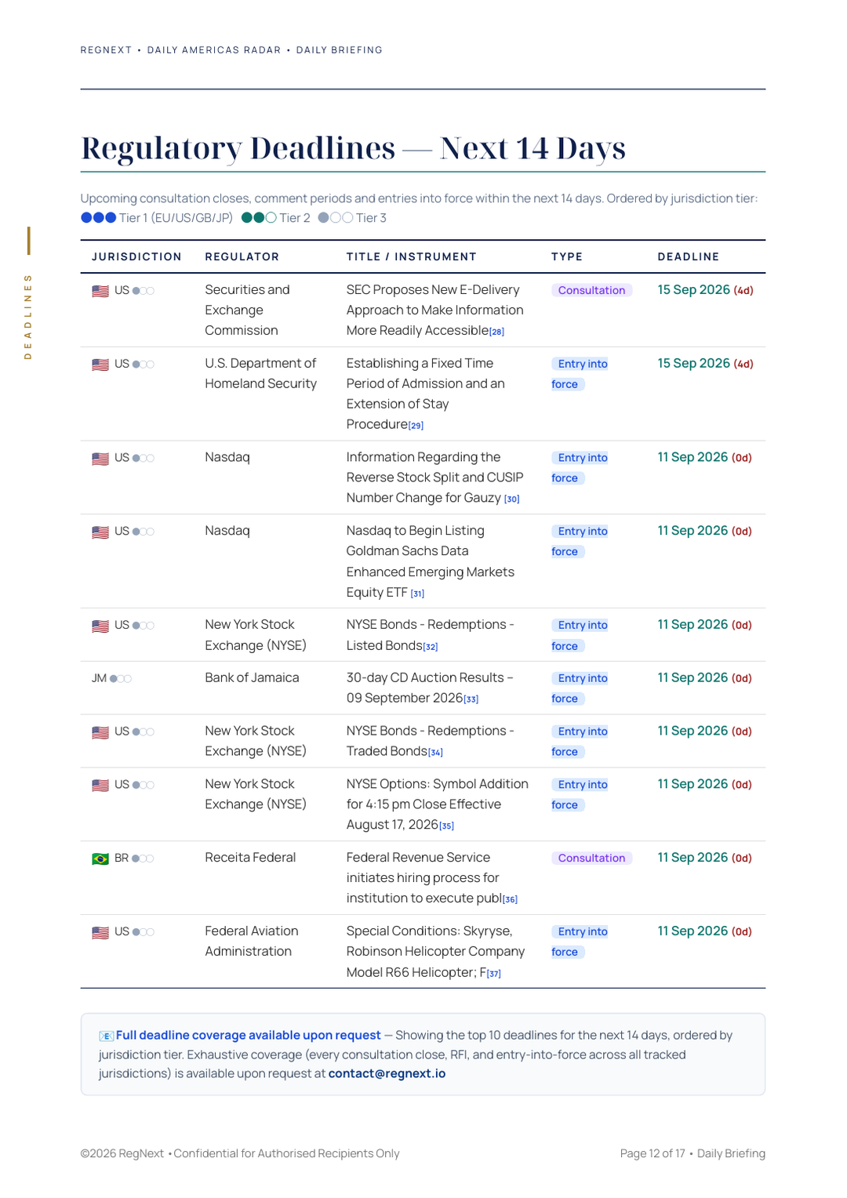Click the US flag in the Homeland Security row
Image resolution: width=847 pixels, height=1198 pixels.
pos(100,365)
